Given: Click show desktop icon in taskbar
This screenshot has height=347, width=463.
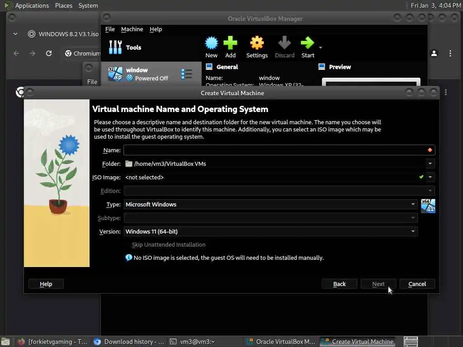Looking at the screenshot, I should tap(5, 342).
